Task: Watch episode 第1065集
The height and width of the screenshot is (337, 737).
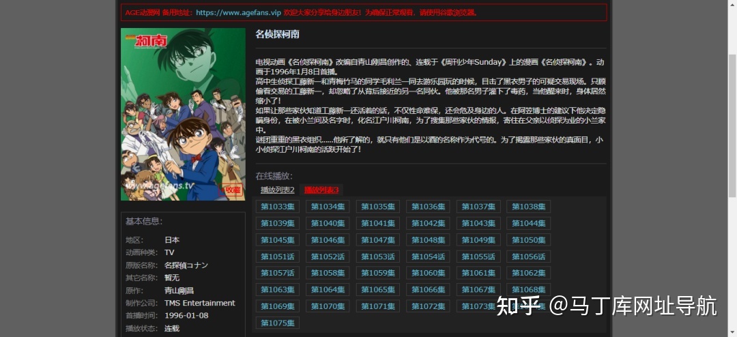Action: pyautogui.click(x=378, y=290)
